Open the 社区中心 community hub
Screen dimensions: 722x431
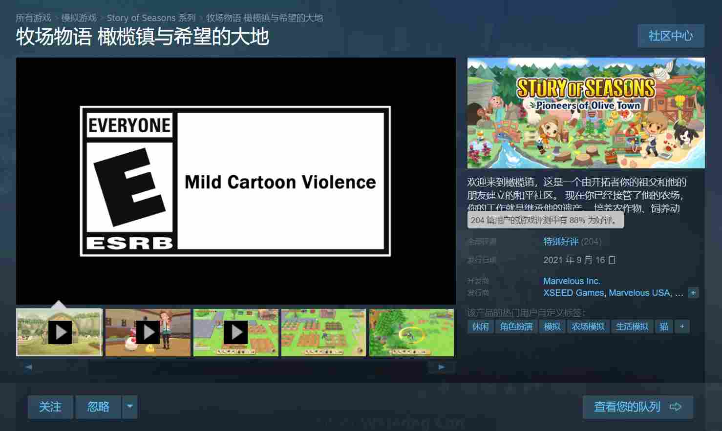pyautogui.click(x=671, y=36)
